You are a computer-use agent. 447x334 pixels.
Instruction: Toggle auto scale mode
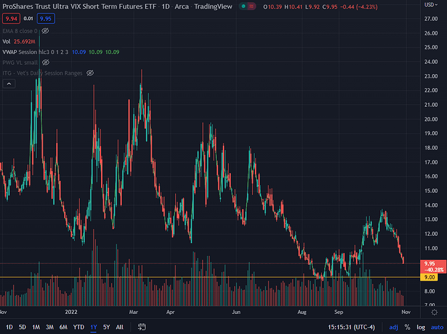click(437, 327)
